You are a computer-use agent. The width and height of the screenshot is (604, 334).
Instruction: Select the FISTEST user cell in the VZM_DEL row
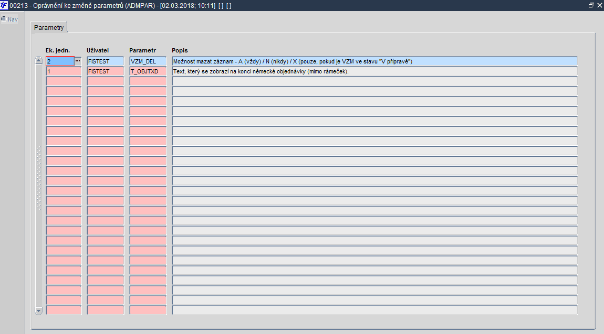pos(106,61)
